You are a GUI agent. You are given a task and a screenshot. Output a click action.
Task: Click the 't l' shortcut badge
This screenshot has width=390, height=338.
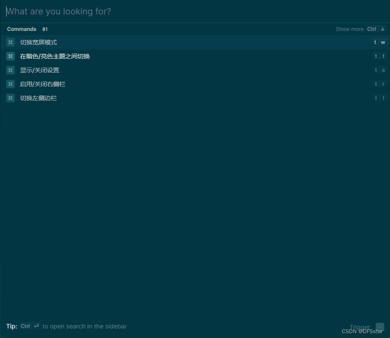pos(380,98)
